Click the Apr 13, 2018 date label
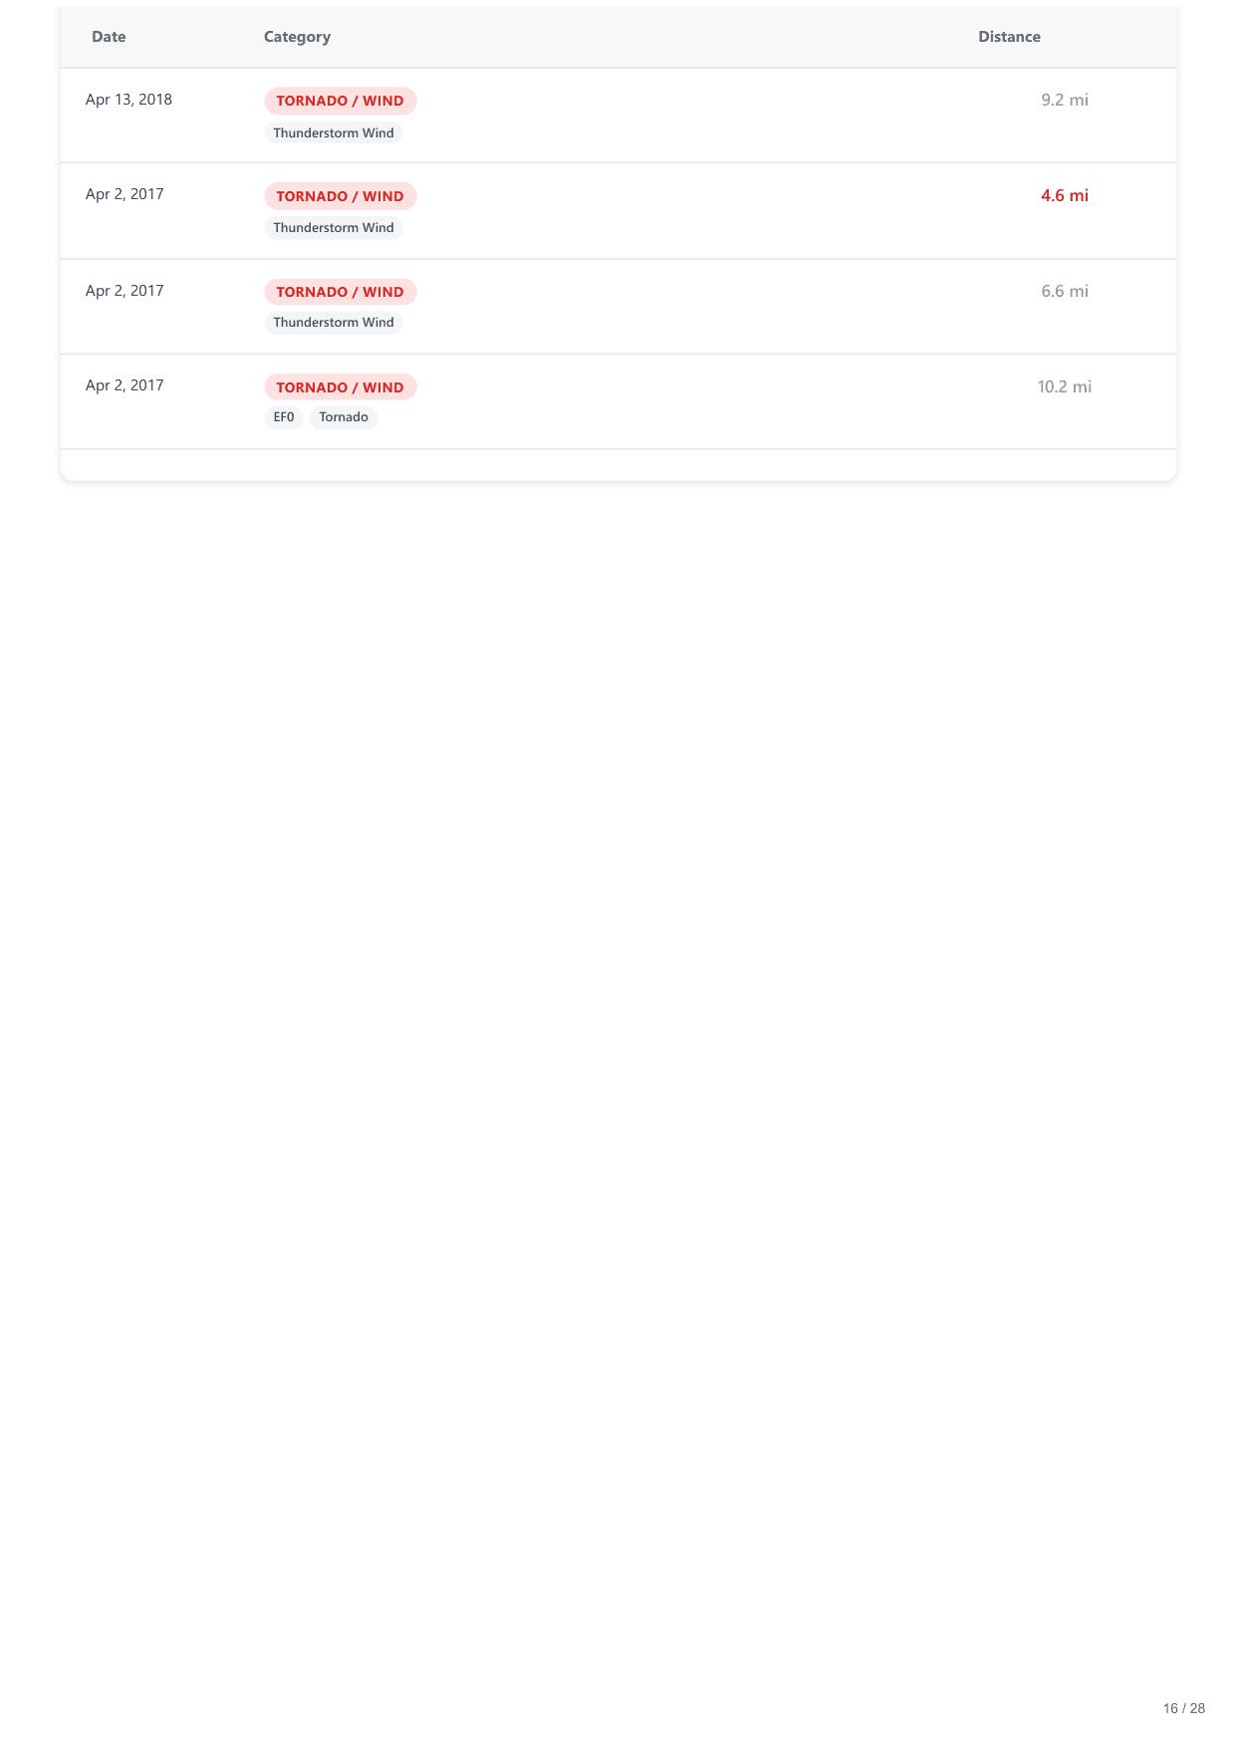This screenshot has height=1747, width=1237. (128, 100)
